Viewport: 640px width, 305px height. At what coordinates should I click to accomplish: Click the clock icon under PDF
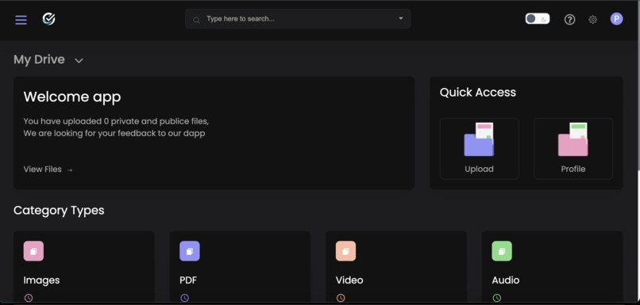coord(184,298)
